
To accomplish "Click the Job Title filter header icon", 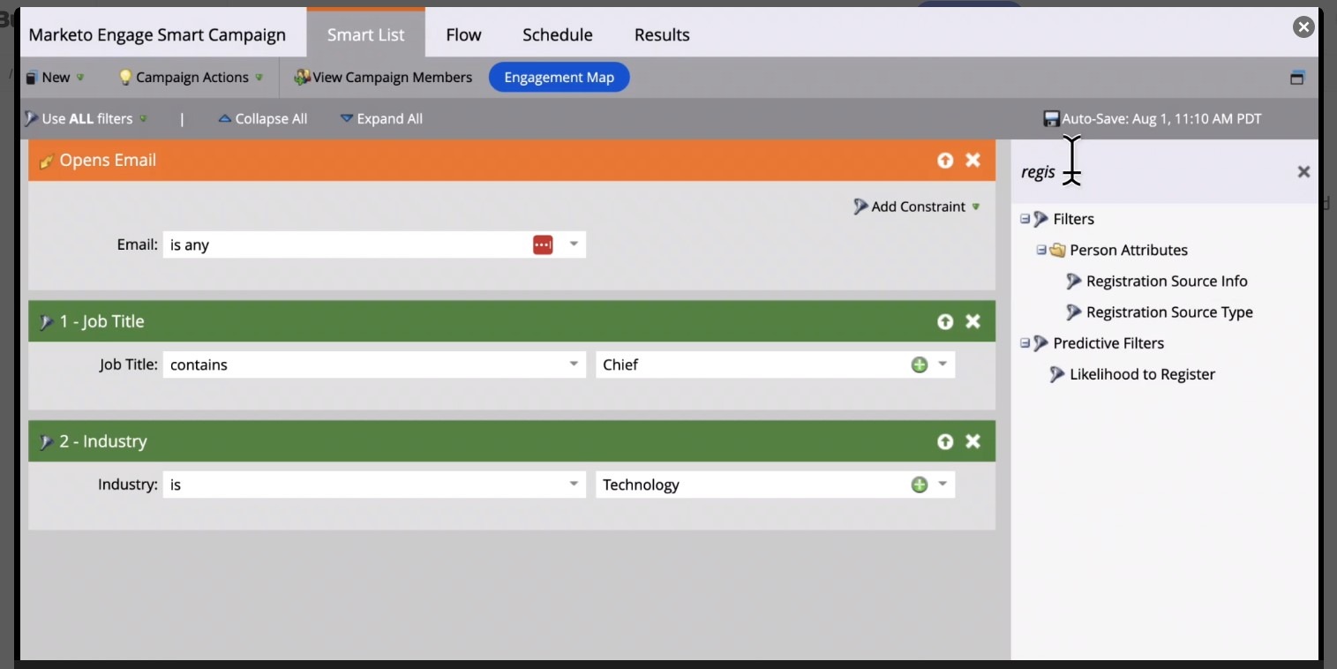I will [47, 322].
